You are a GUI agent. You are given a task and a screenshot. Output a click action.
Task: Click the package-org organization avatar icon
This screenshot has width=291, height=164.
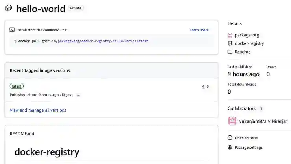(x=230, y=35)
